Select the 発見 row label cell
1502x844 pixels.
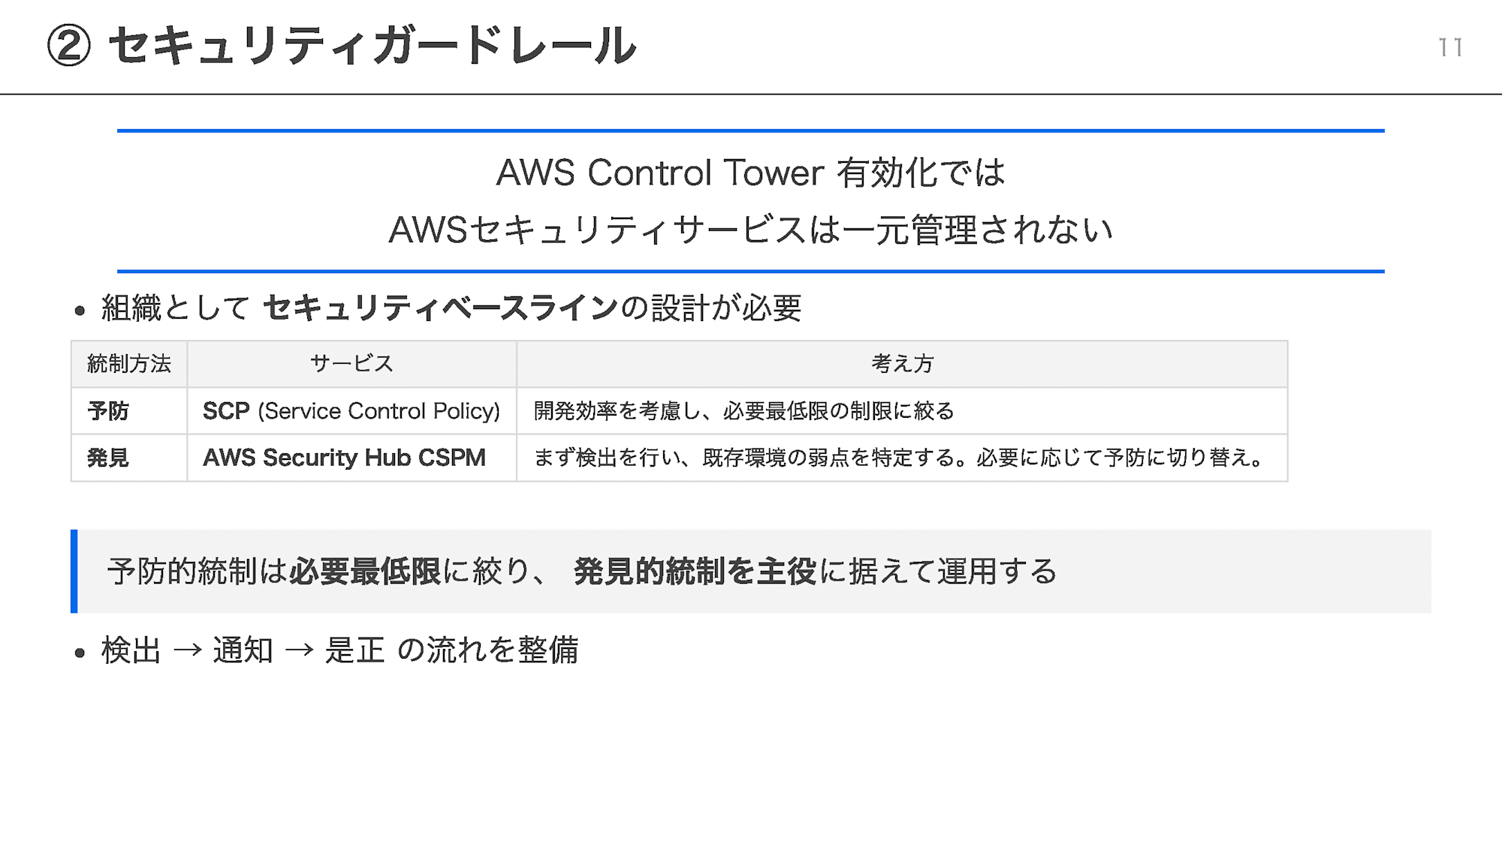click(x=129, y=458)
